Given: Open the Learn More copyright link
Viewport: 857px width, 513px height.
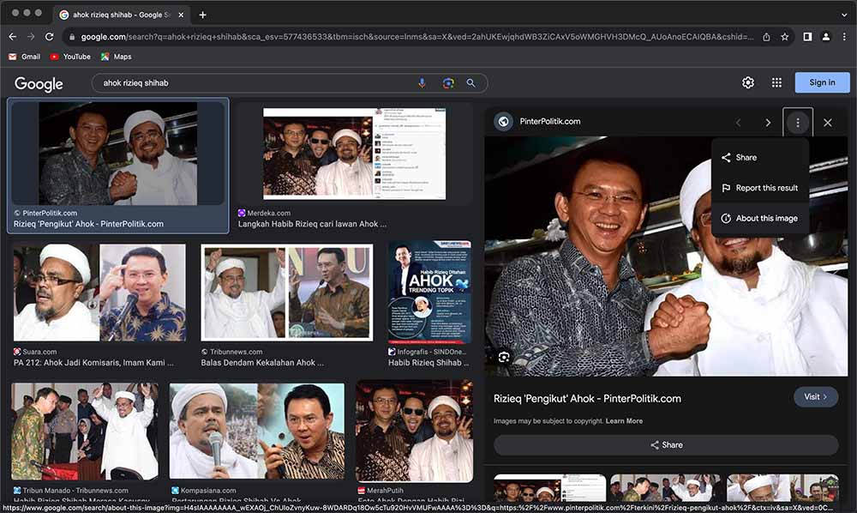Looking at the screenshot, I should tap(624, 421).
